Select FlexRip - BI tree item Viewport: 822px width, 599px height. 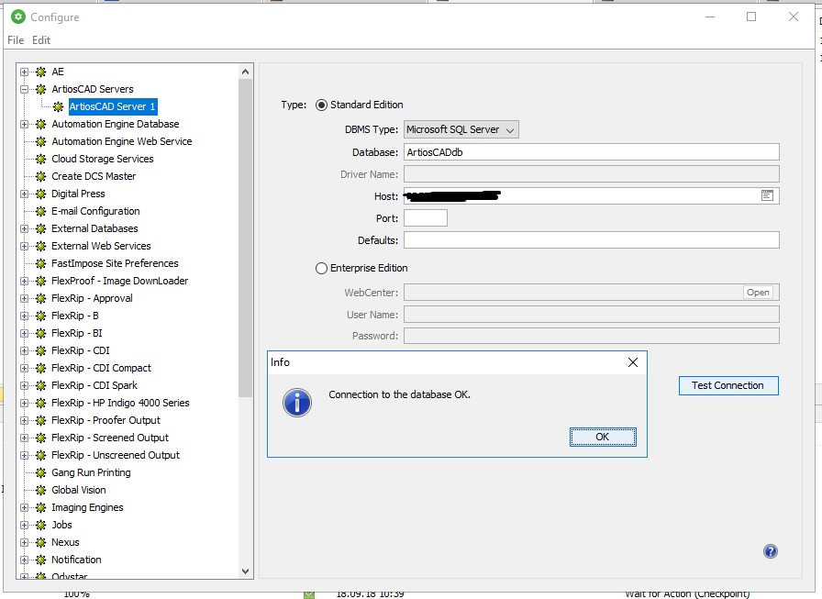(76, 333)
